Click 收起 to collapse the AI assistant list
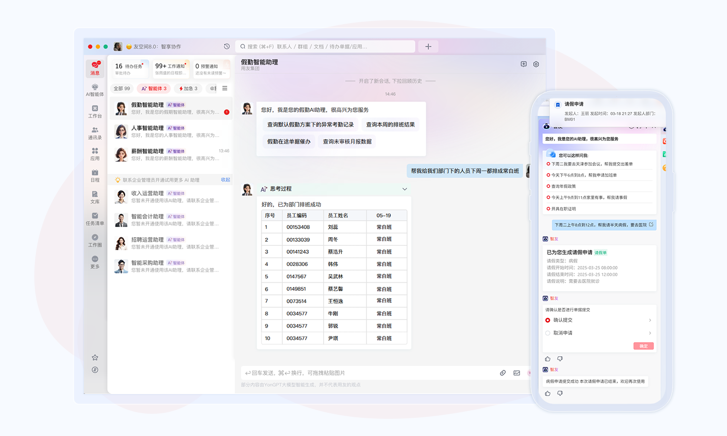The width and height of the screenshot is (727, 436). 225,180
